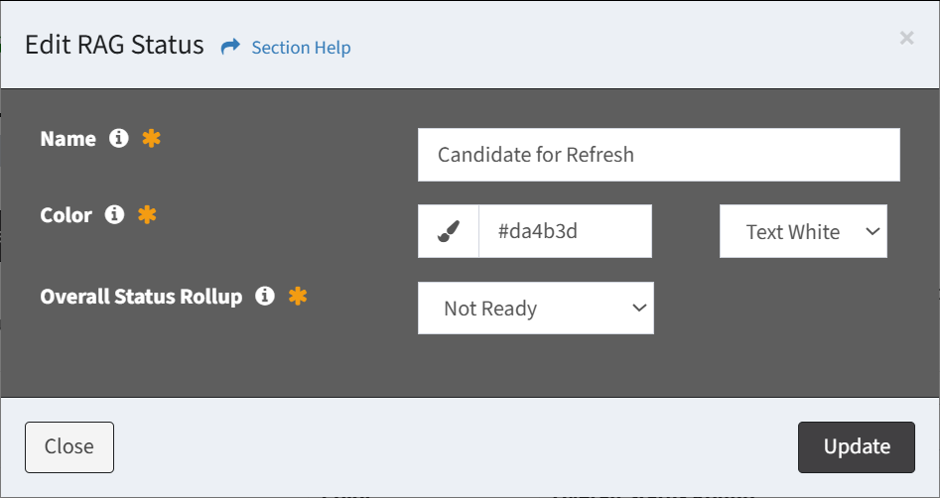
Task: Click the chevron on Text White selector
Action: (x=873, y=231)
